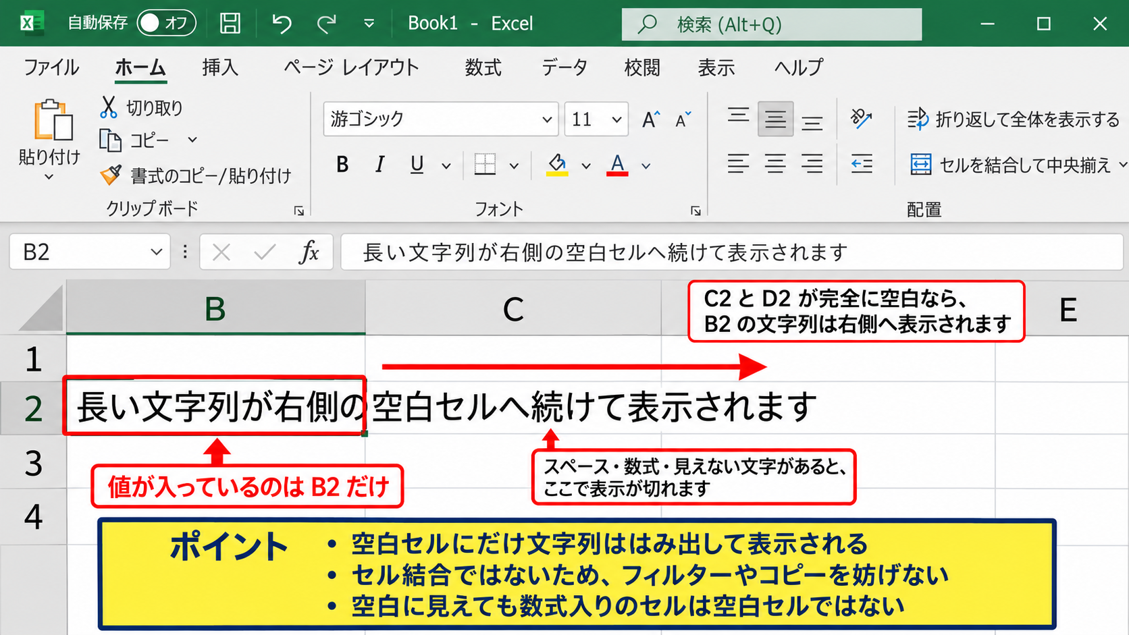The width and height of the screenshot is (1129, 635).
Task: Open the font group dialog launcher
Action: pyautogui.click(x=695, y=211)
